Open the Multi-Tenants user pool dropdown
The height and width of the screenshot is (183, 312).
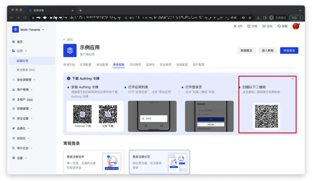pos(32,30)
